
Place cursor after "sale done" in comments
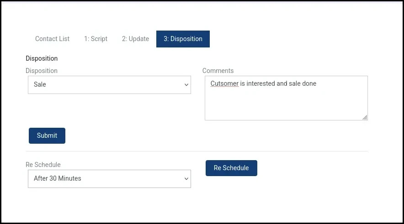coord(317,83)
